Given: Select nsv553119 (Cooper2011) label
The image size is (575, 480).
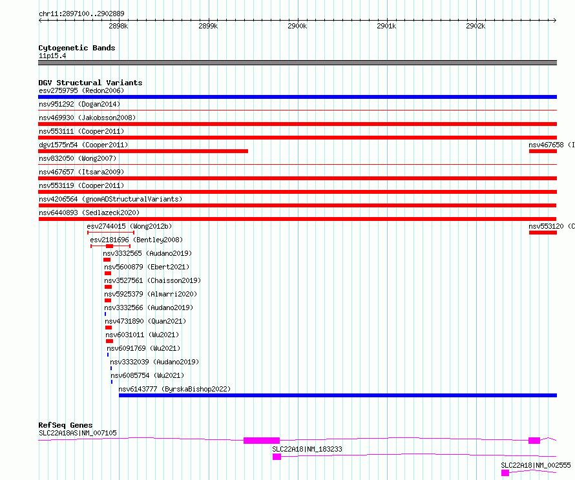Looking at the screenshot, I should pos(81,185).
